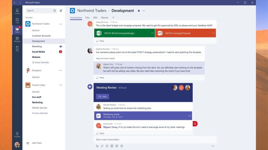Open the Activity feed in the app bar
The height and width of the screenshot is (150, 268).
[x=17, y=10]
